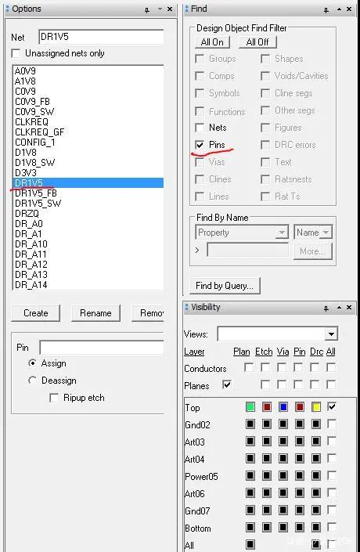The width and height of the screenshot is (360, 552).
Task: Click the Pin input field
Action: pyautogui.click(x=102, y=348)
